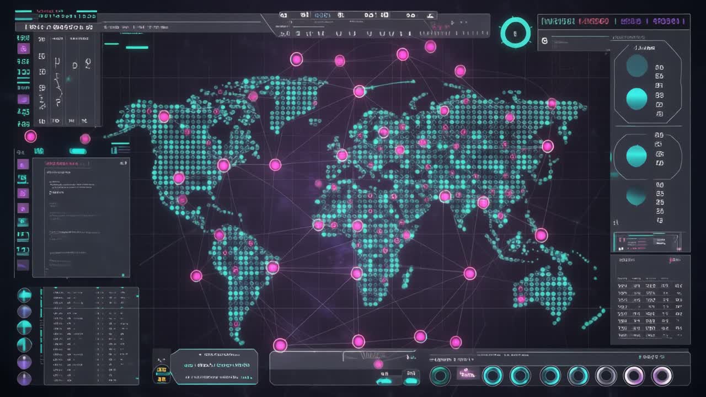Select the pink node over far-eastern Russia
Image resolution: width=706 pixels, height=397 pixels.
point(552,103)
